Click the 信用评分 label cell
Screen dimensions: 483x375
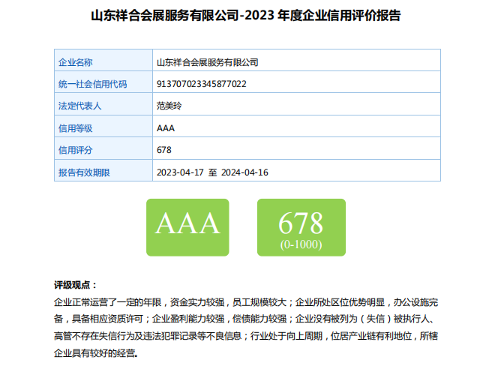(x=103, y=148)
